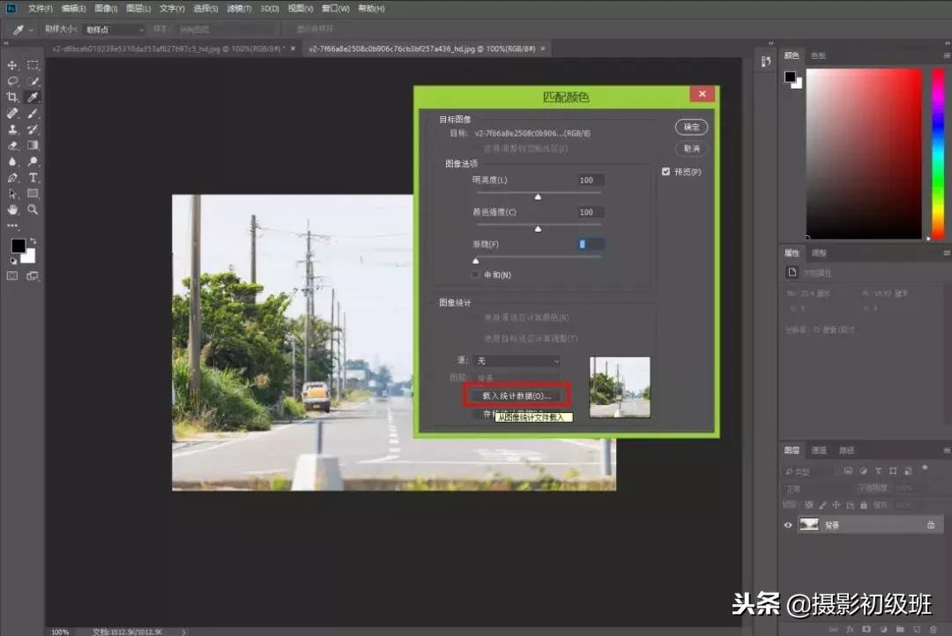Enable the 中和(N) checkbox

475,274
